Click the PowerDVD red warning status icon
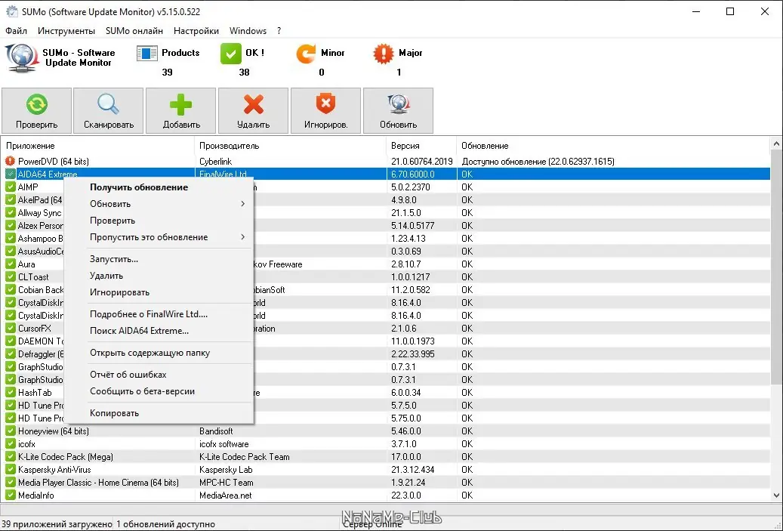Viewport: 783px width, 531px height. [10, 161]
